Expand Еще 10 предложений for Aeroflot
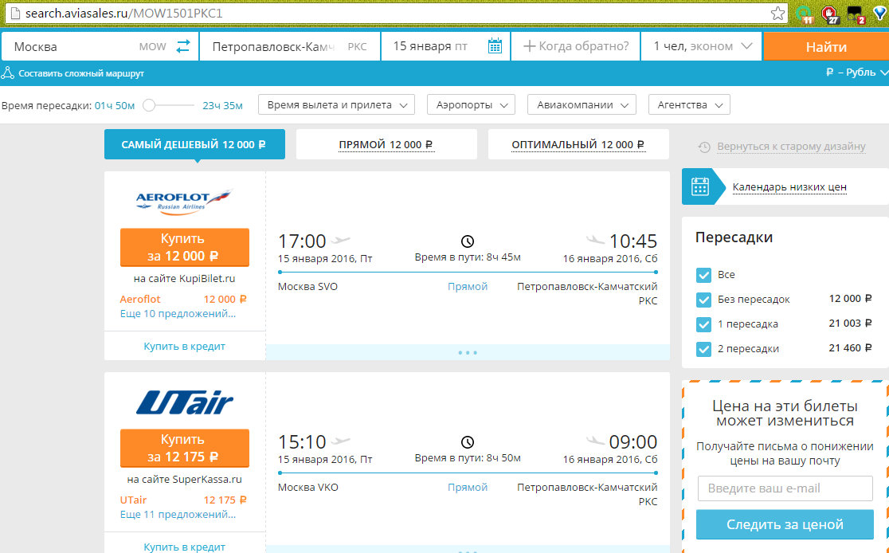 (178, 314)
